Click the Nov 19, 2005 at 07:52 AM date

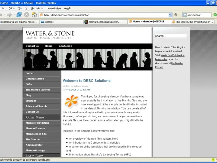76,90
